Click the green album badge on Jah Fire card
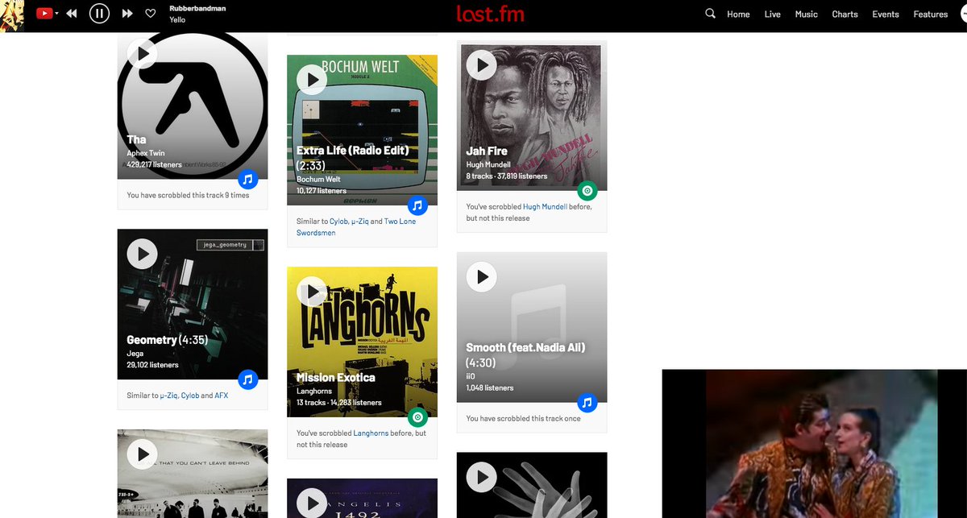 tap(587, 191)
